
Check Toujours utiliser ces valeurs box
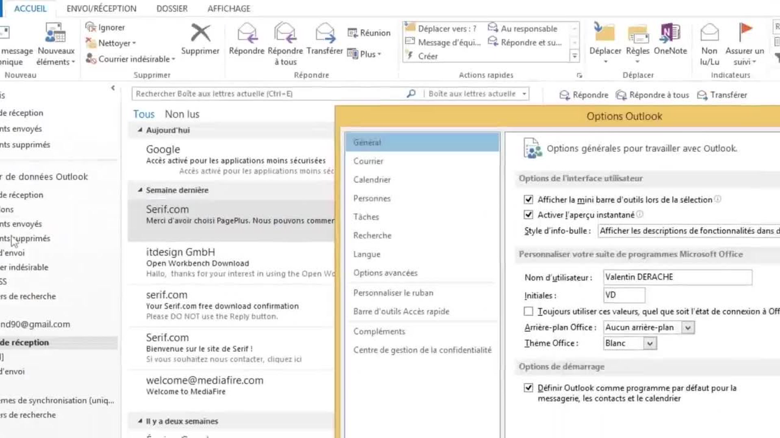(528, 311)
